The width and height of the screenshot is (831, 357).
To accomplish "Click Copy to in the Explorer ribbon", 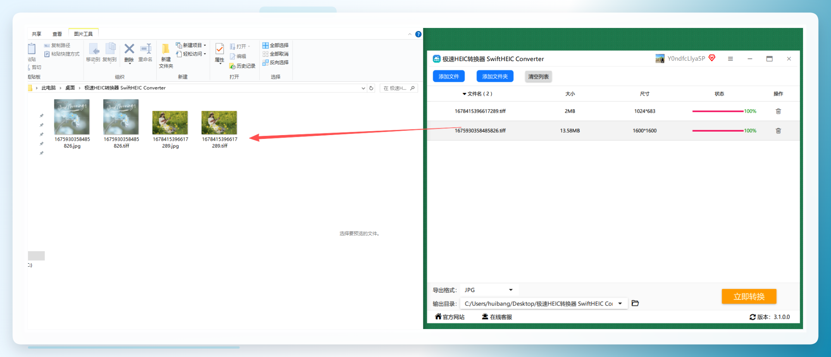I will (110, 52).
